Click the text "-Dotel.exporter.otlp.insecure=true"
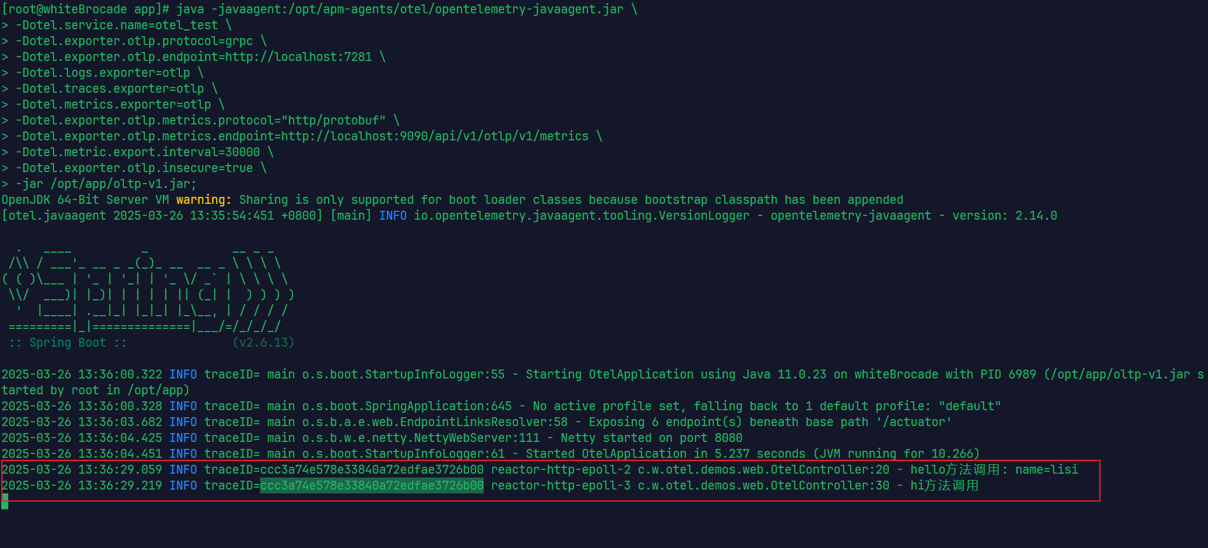 pos(134,168)
